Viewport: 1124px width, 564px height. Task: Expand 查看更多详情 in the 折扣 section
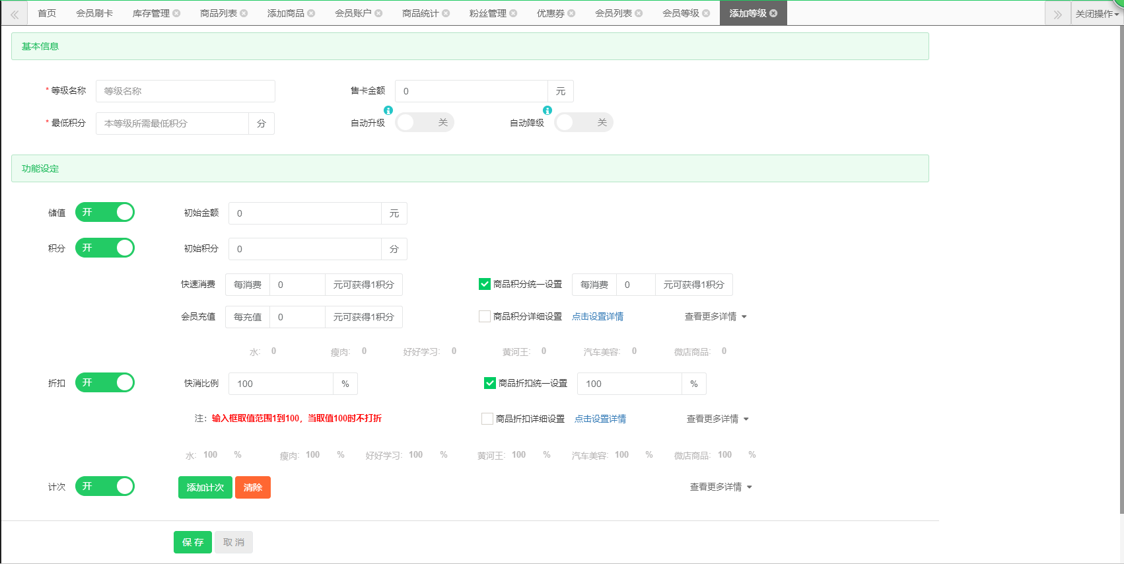(x=717, y=419)
